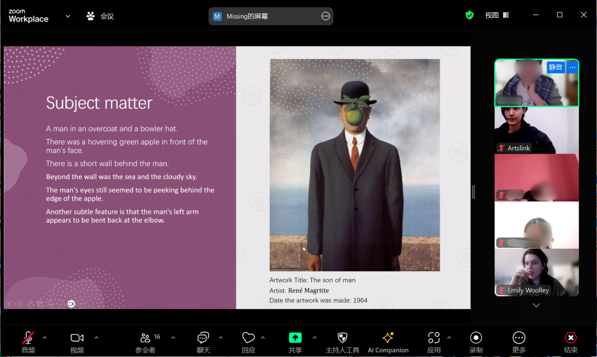Click the AI Companion label text
The image size is (597, 357).
tap(388, 350)
